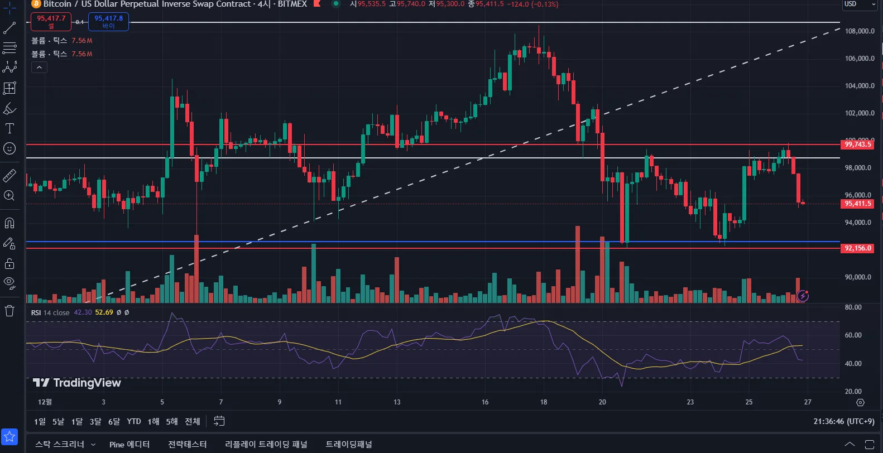
Task: Open the go-to-date calendar icon
Action: pos(219,421)
